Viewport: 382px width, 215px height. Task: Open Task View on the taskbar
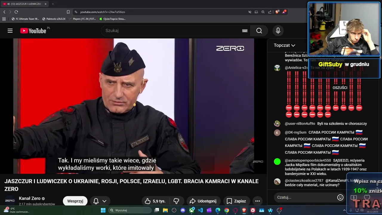click(x=157, y=210)
